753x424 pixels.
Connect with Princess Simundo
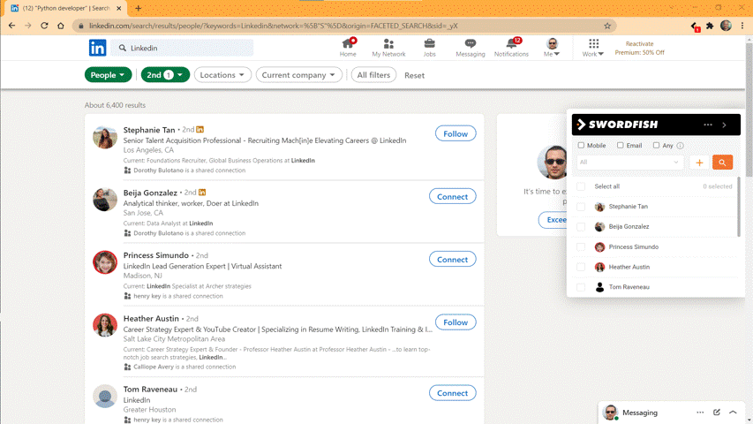tap(452, 260)
